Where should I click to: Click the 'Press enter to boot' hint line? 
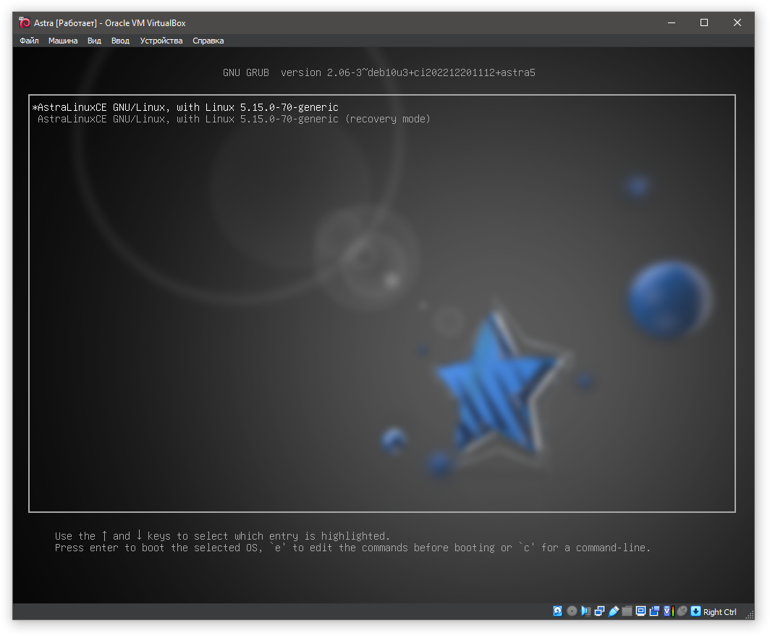[352, 548]
